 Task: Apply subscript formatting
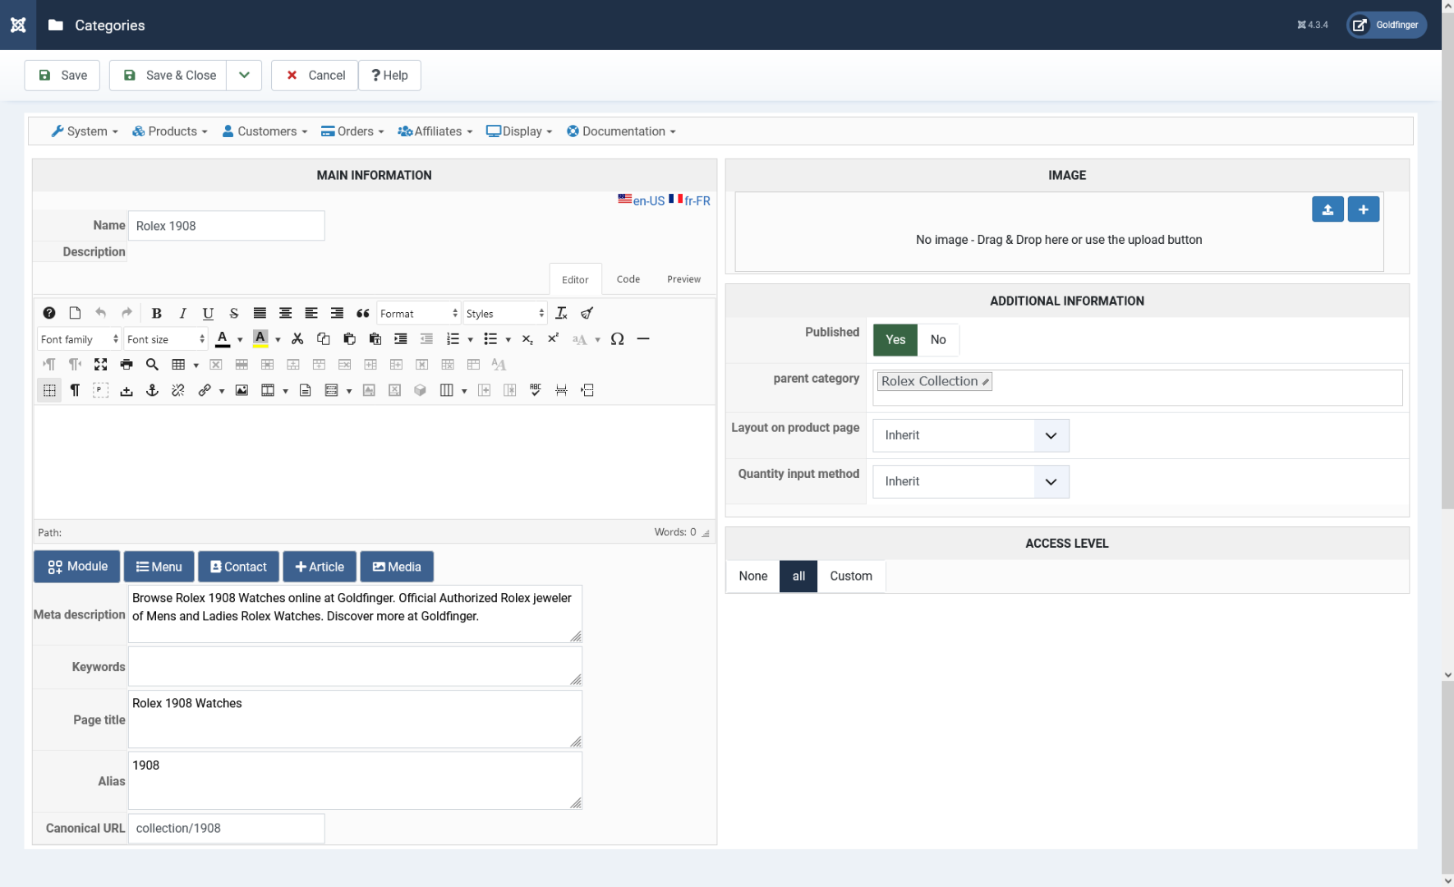(527, 339)
